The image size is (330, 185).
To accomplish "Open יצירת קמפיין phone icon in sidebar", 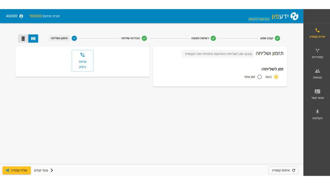I will pos(317,31).
